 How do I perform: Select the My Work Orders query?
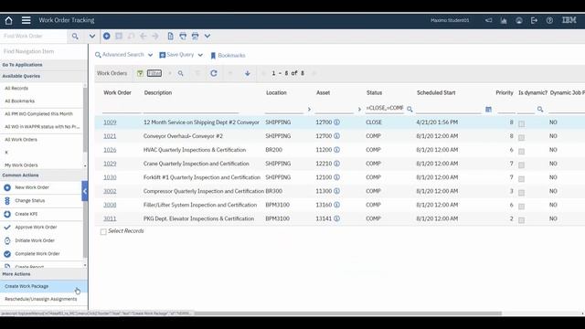[x=21, y=164]
